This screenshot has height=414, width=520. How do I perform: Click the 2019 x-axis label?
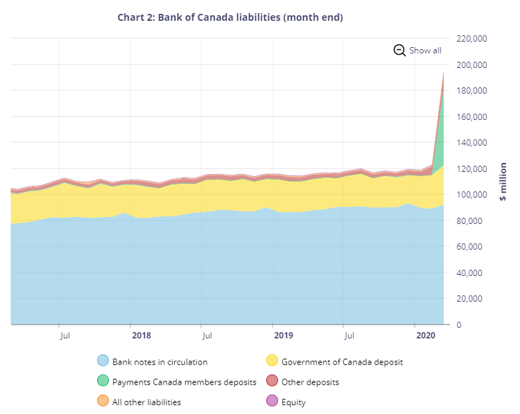point(284,336)
